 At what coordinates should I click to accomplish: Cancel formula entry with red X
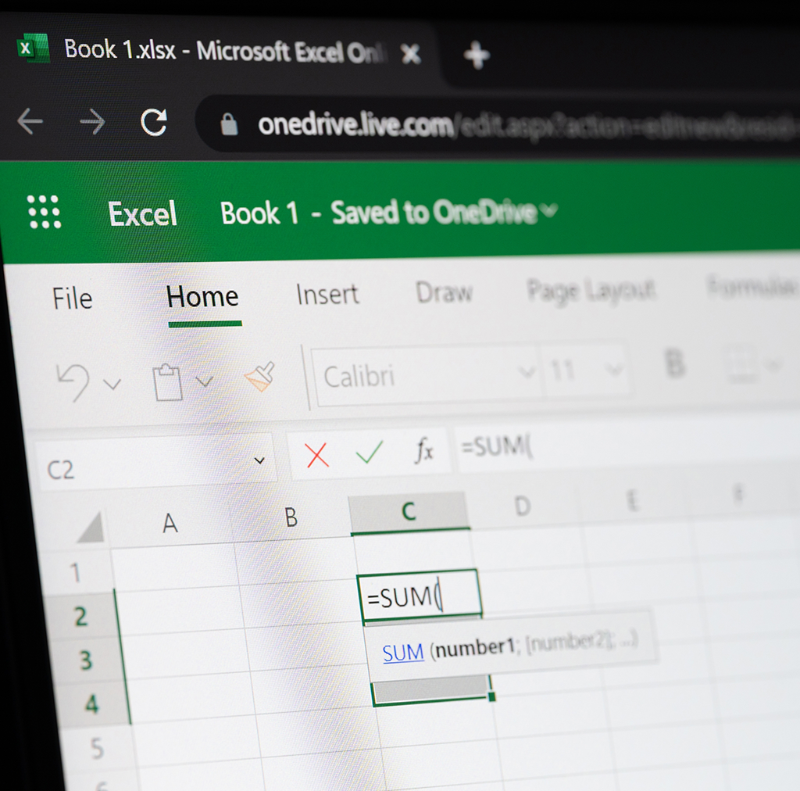(x=317, y=454)
